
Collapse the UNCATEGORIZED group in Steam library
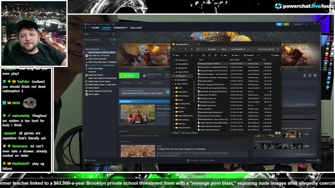coord(84,49)
